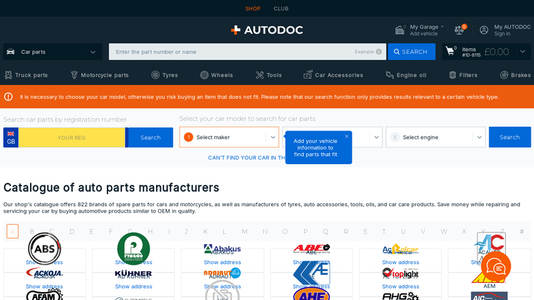The height and width of the screenshot is (300, 534).
Task: Open the AE Toplight brand logo
Action: tap(400, 273)
